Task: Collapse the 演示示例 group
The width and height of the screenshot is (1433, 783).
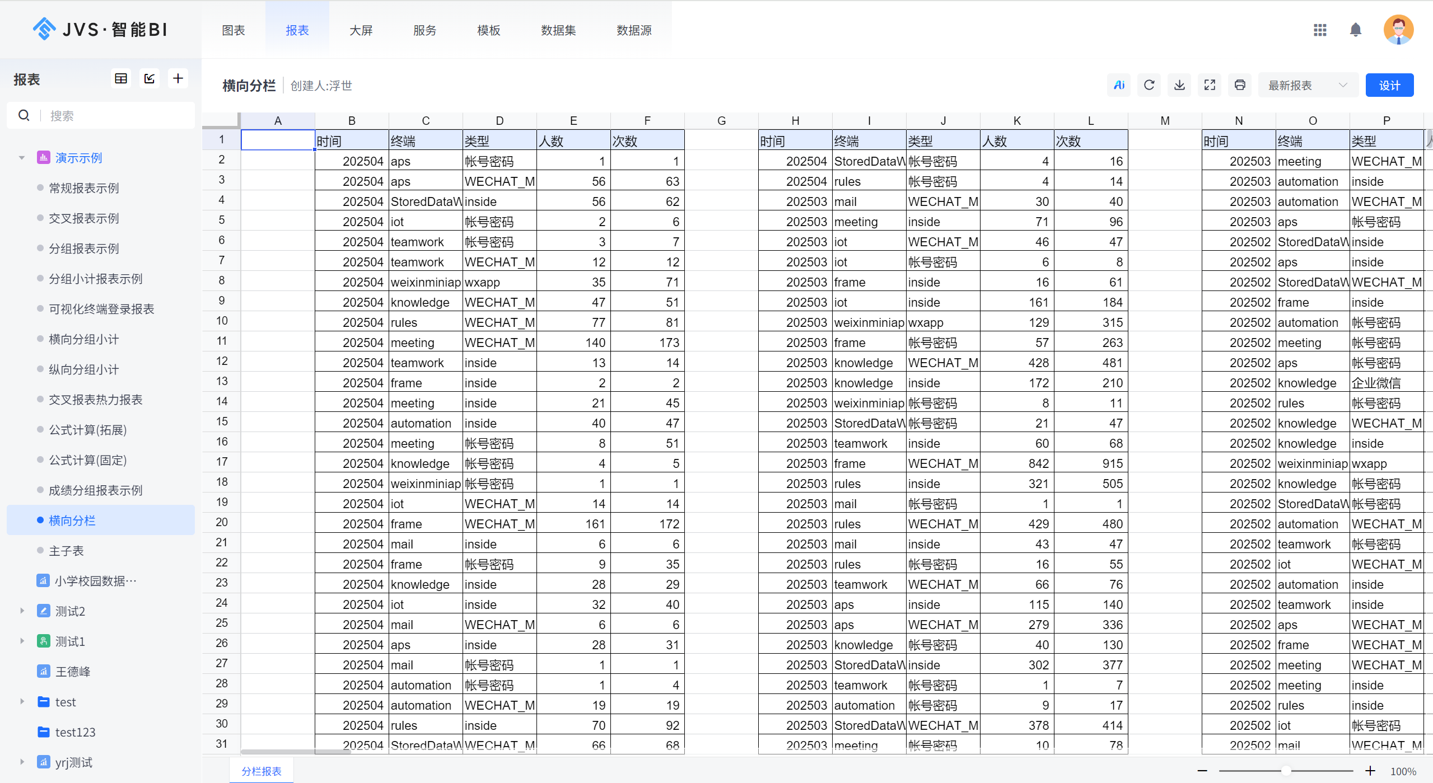Action: [22, 158]
